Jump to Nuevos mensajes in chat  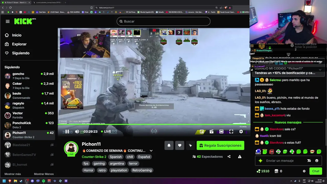[288, 122]
